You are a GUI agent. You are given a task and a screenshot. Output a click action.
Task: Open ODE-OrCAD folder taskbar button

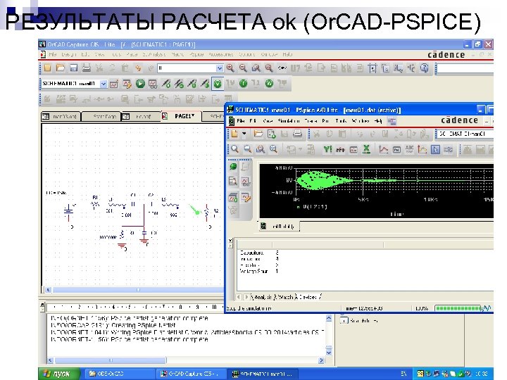pyautogui.click(x=118, y=374)
